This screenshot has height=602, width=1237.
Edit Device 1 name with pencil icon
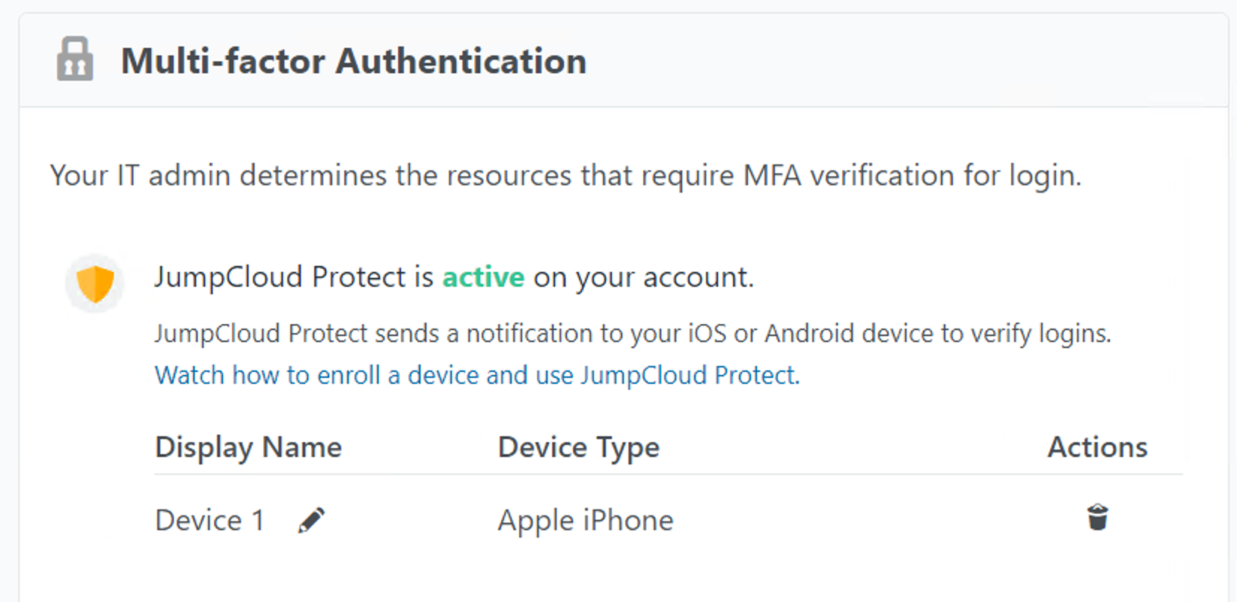pyautogui.click(x=311, y=520)
